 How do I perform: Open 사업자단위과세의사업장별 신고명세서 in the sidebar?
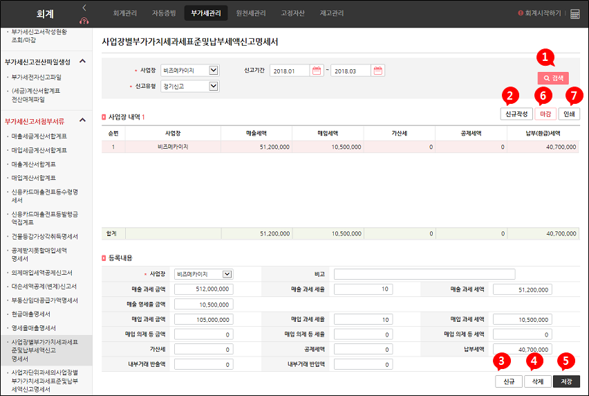(45, 381)
